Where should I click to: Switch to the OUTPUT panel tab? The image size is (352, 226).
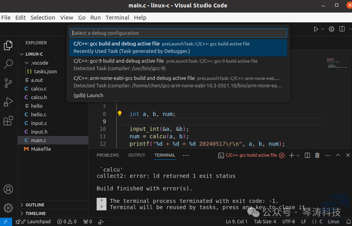pos(137,155)
